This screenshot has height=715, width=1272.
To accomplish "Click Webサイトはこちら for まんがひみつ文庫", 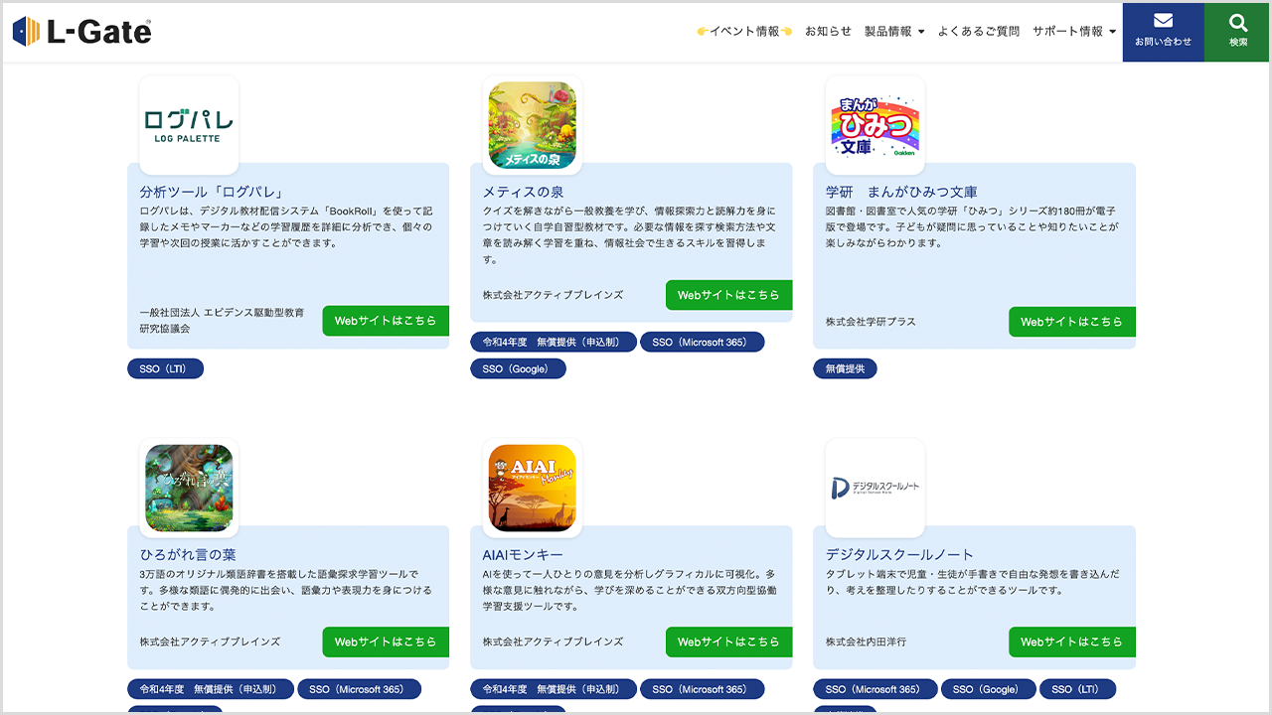I will pyautogui.click(x=1071, y=322).
